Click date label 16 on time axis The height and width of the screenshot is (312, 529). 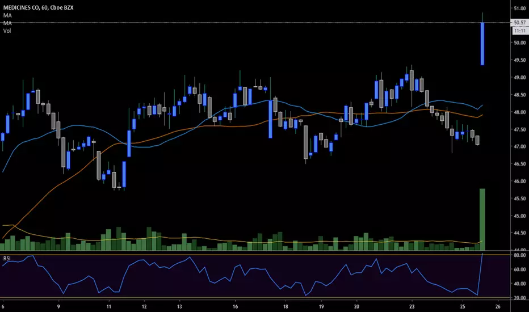(235, 306)
